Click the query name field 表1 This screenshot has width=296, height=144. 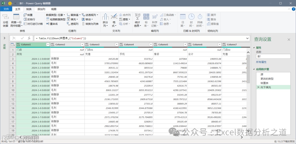pos(273,56)
